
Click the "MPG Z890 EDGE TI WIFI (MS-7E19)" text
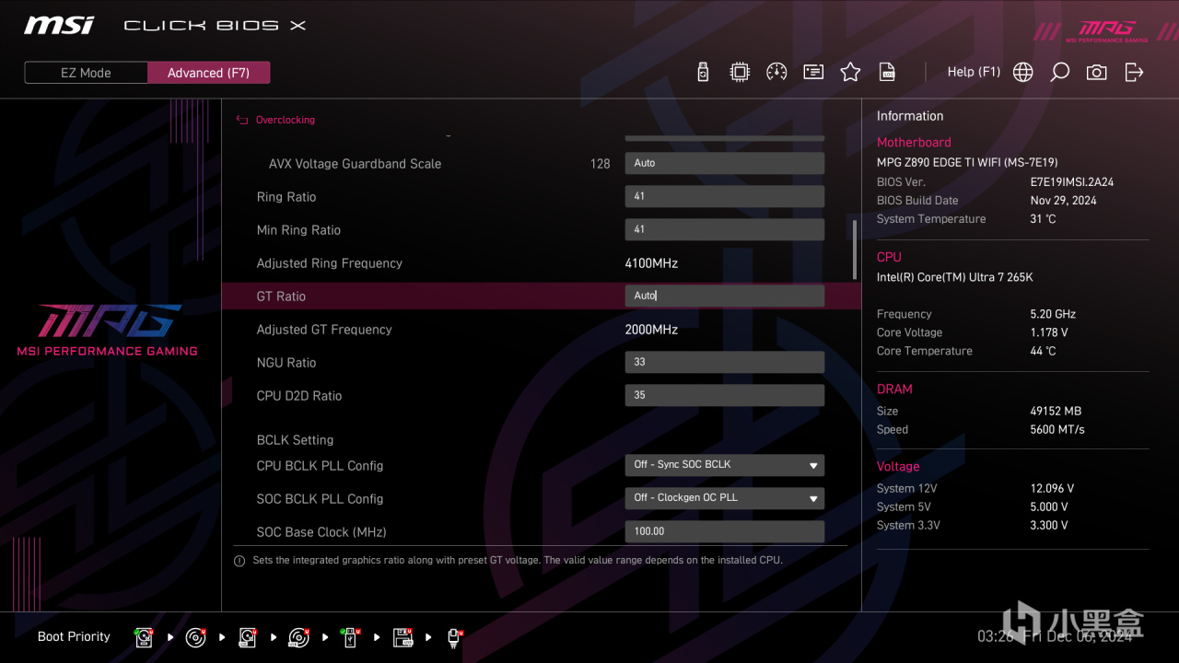tap(967, 162)
